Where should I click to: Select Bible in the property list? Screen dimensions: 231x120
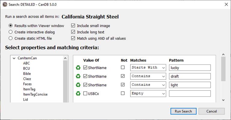(x=27, y=74)
